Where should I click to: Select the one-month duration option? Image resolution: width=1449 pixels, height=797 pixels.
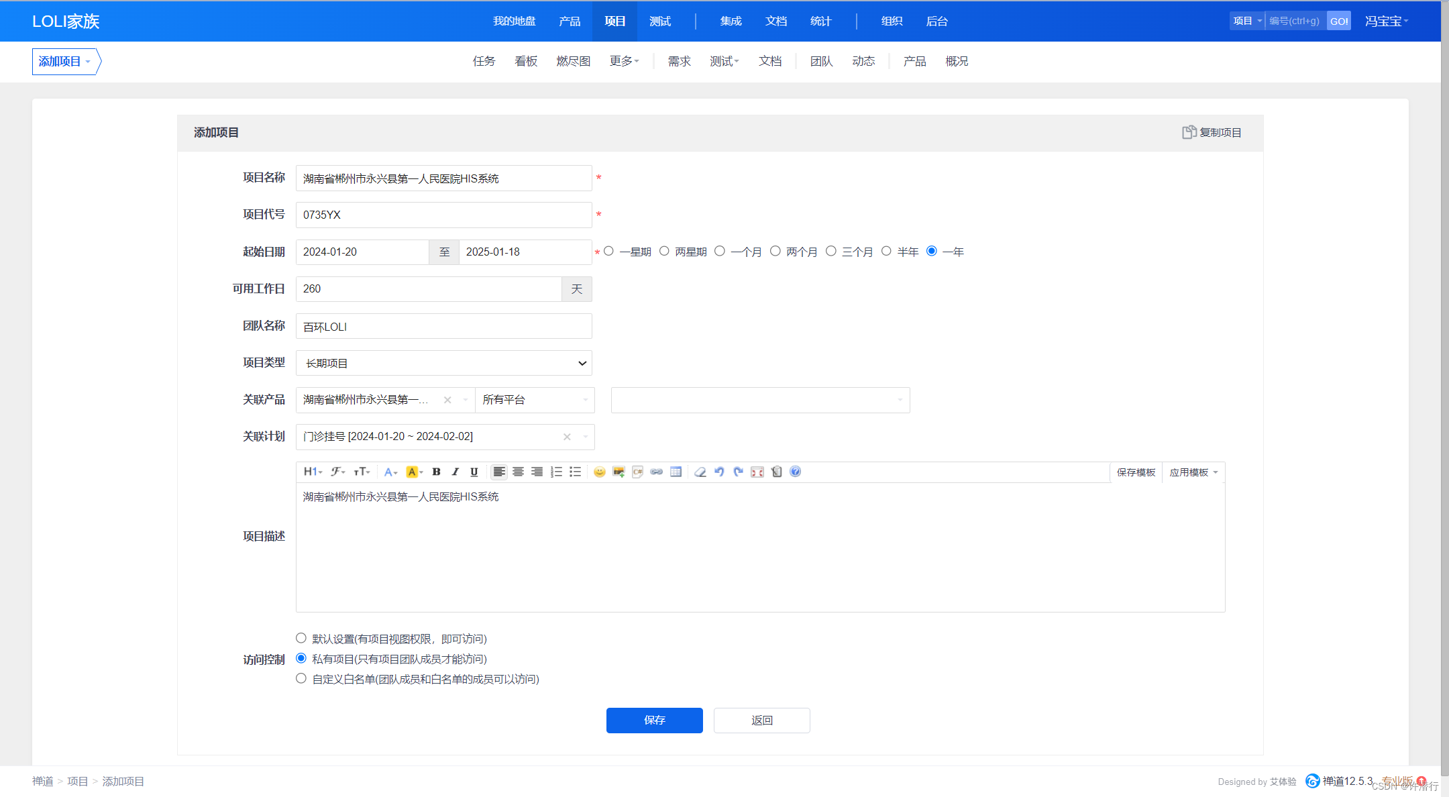click(720, 251)
